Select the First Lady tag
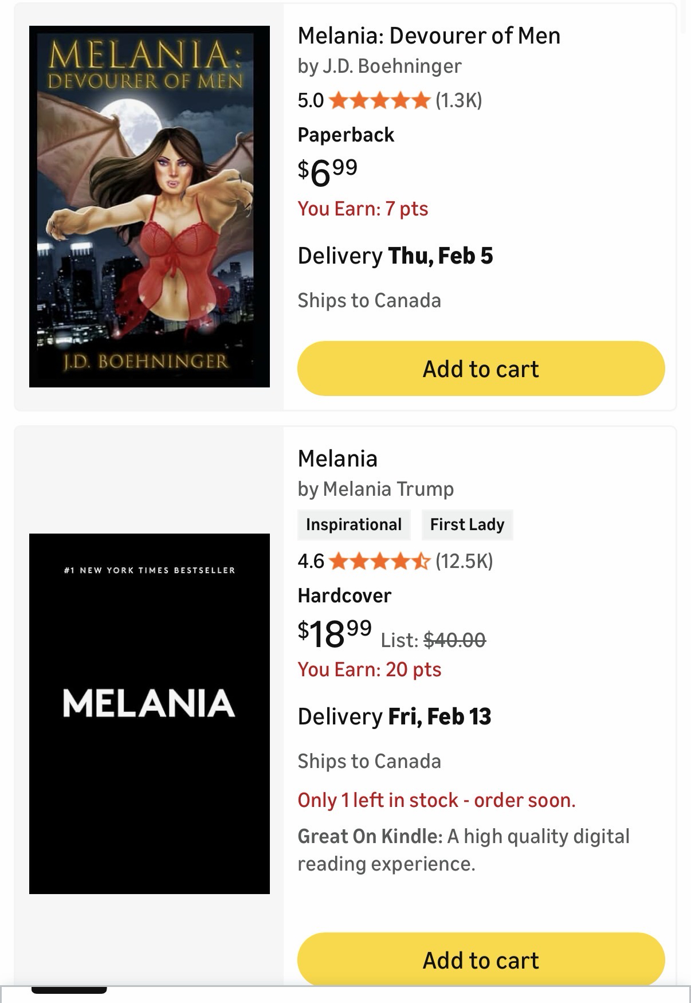Screen dimensions: 691x1003 tap(467, 524)
